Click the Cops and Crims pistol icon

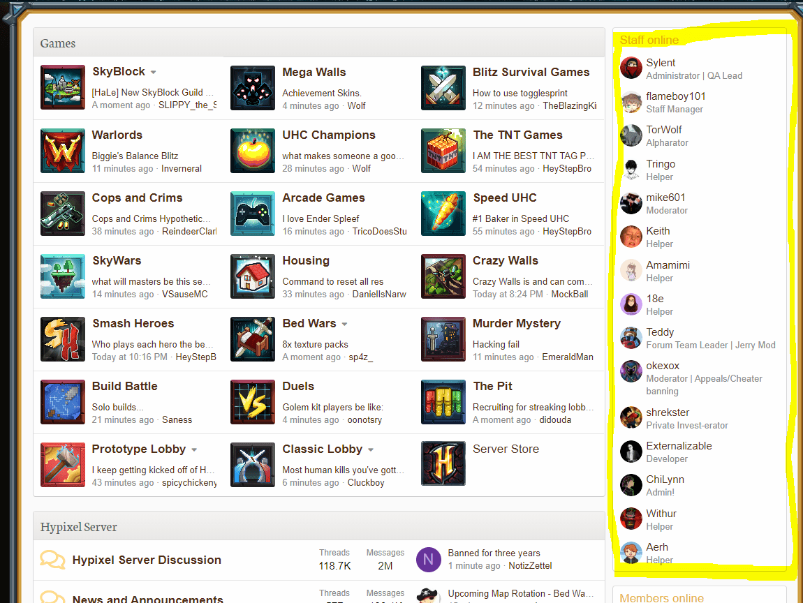click(x=62, y=214)
